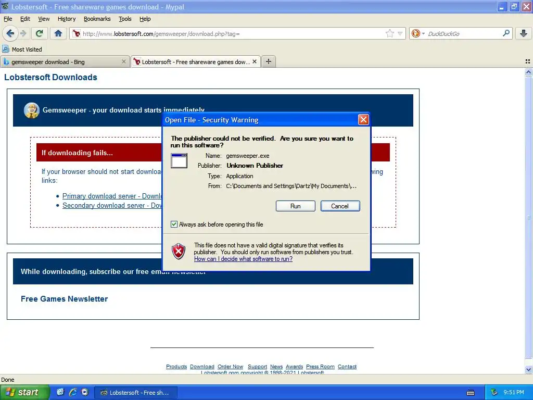Open the Support footer link
The image size is (533, 400).
pos(257,366)
